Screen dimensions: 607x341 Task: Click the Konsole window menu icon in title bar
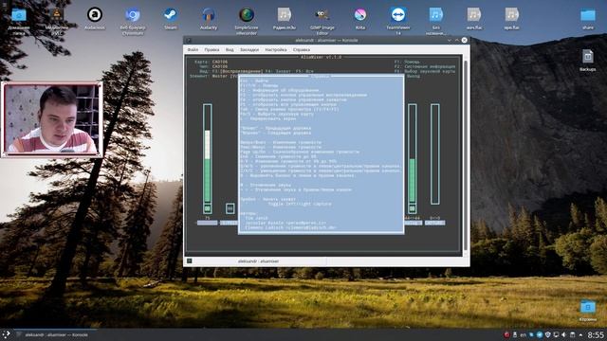189,40
